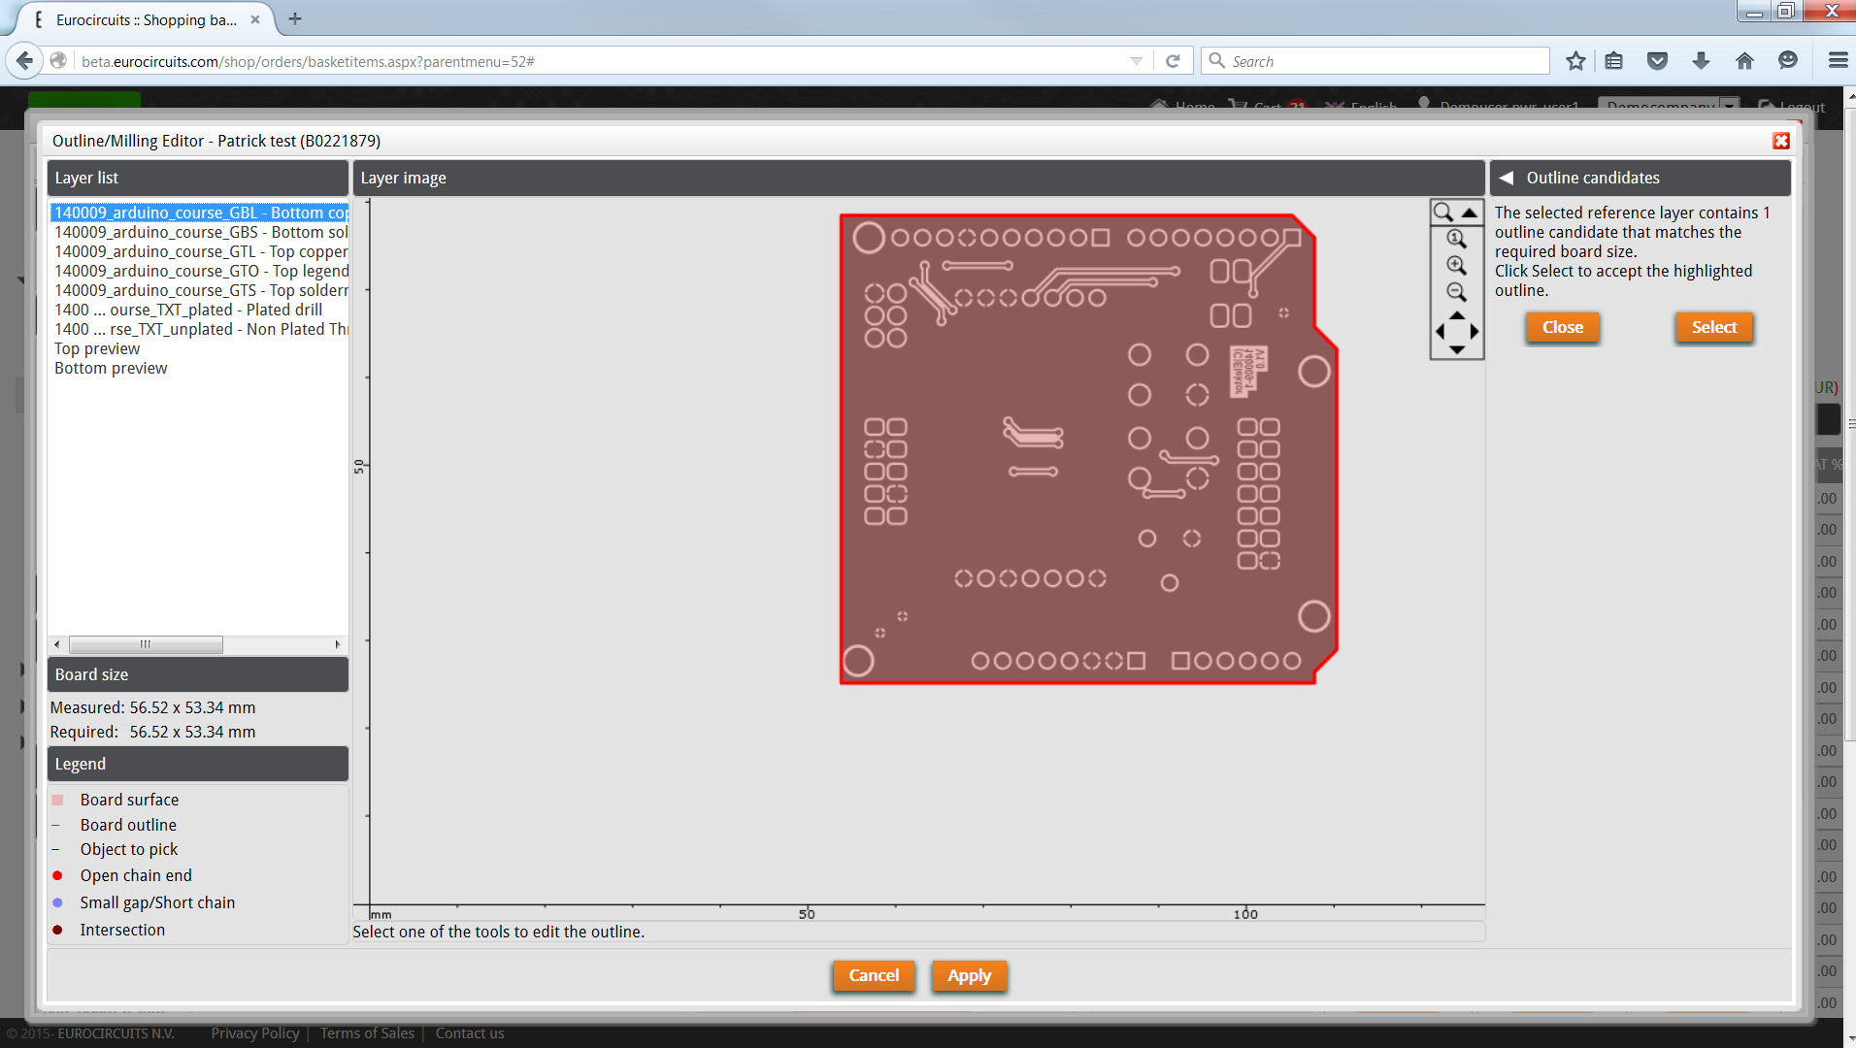Open the bookmarks list icon
Image resolution: width=1856 pixels, height=1048 pixels.
pyautogui.click(x=1613, y=61)
